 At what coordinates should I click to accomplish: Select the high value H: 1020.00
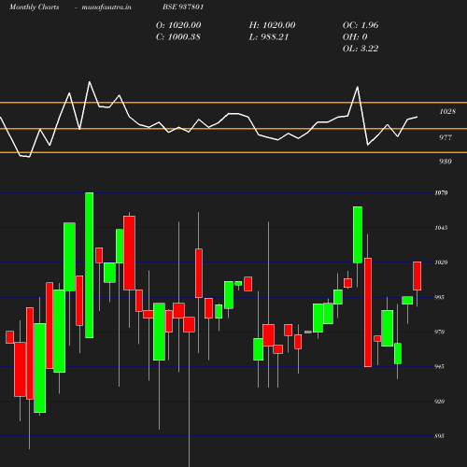273,25
